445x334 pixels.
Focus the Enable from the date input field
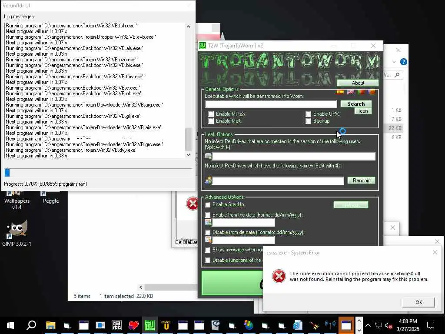[243, 222]
